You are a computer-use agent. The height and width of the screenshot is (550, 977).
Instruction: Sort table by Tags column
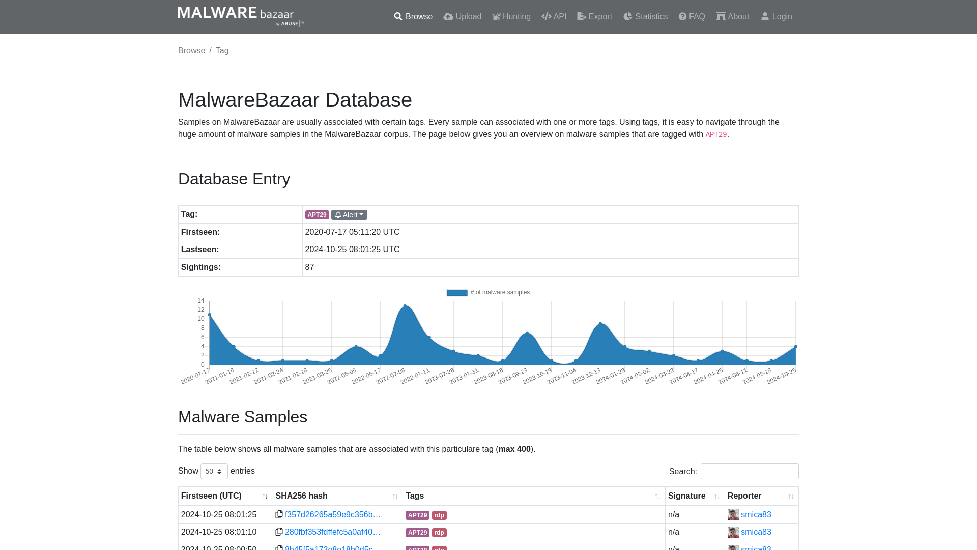[534, 496]
